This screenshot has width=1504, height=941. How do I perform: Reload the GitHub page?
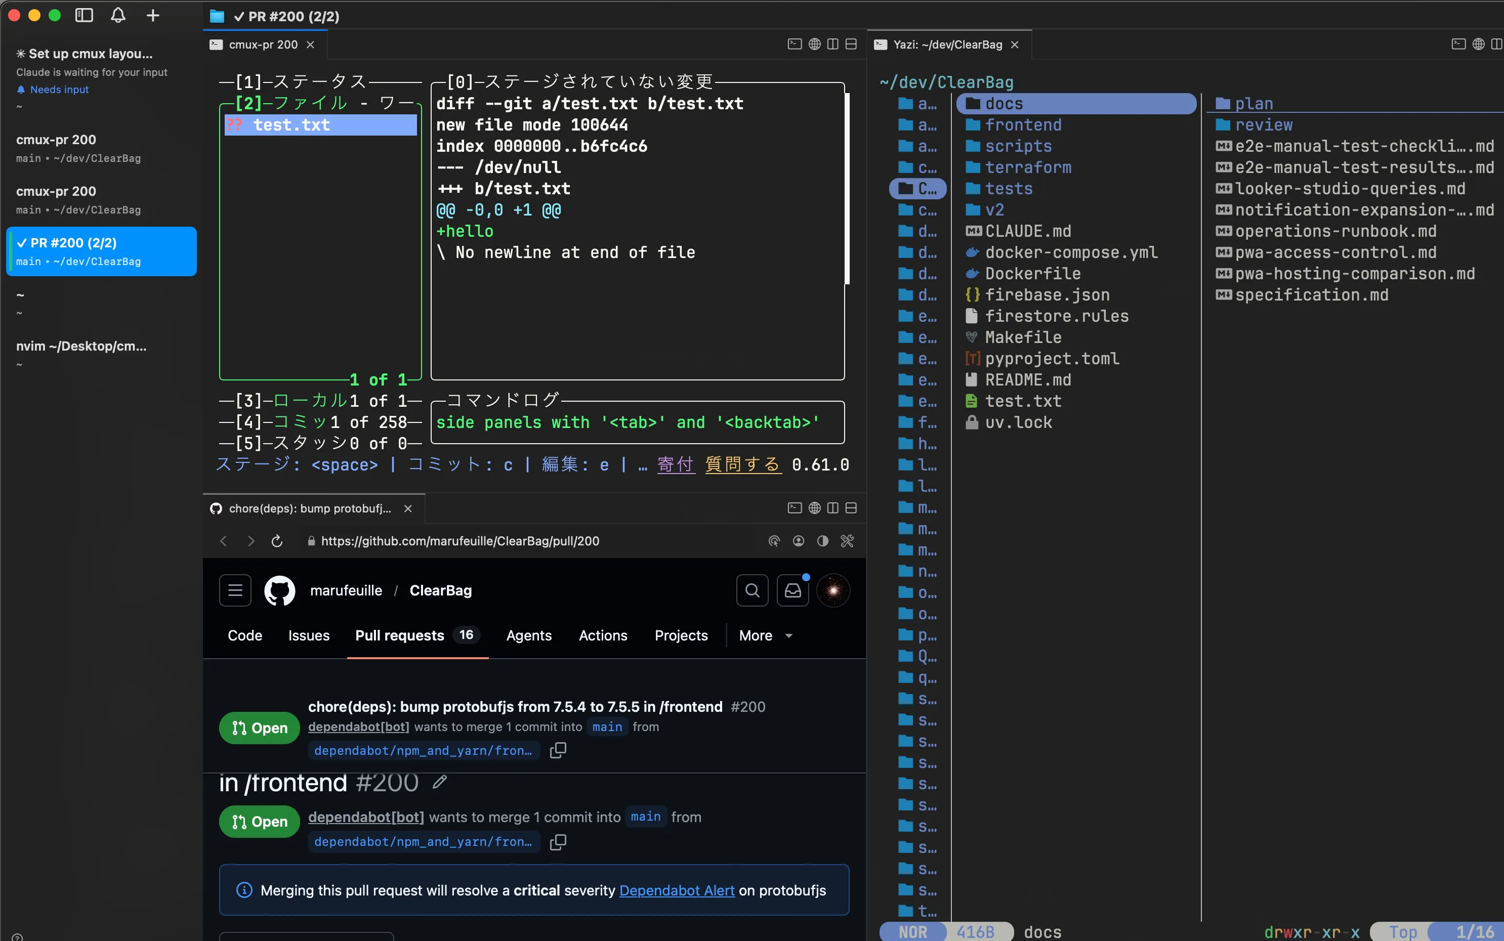277,541
